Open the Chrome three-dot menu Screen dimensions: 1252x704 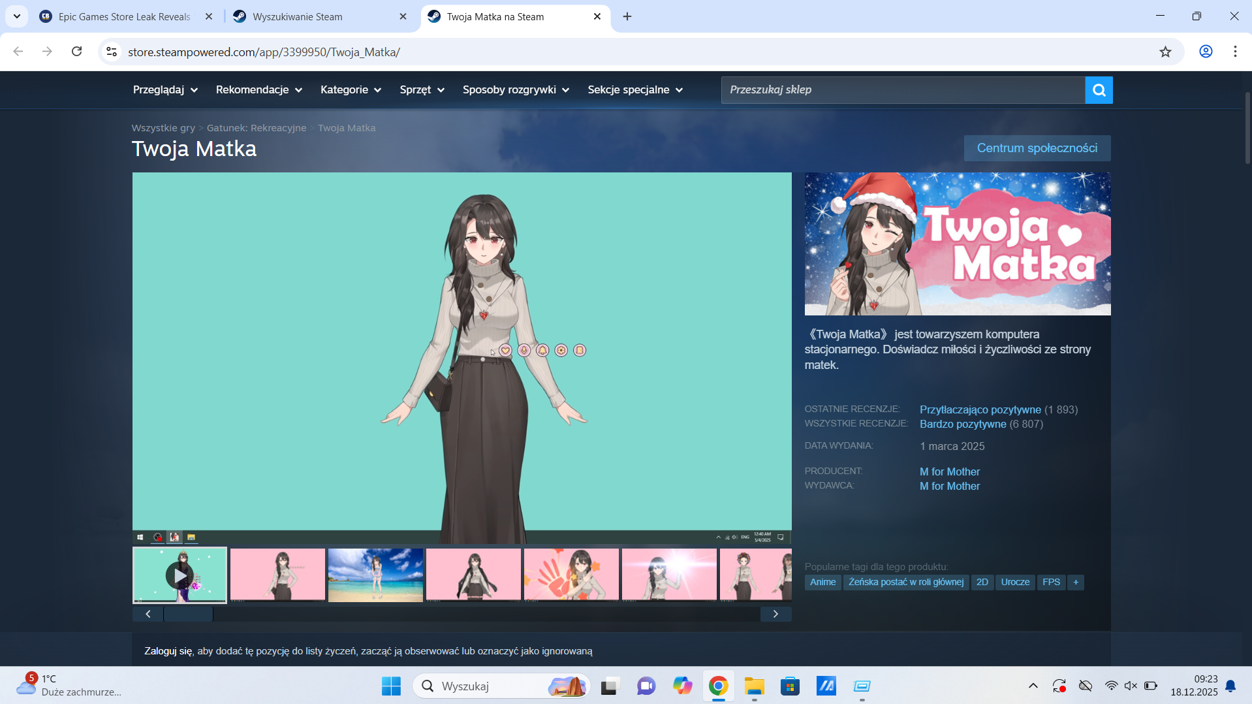point(1235,52)
